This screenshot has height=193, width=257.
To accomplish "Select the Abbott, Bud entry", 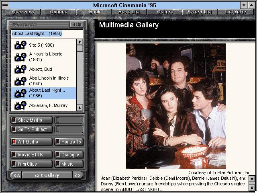I will 44,69.
